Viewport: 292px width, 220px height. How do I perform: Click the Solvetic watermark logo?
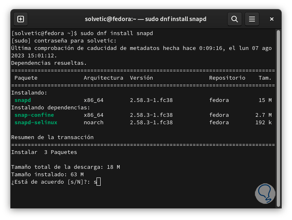264,193
